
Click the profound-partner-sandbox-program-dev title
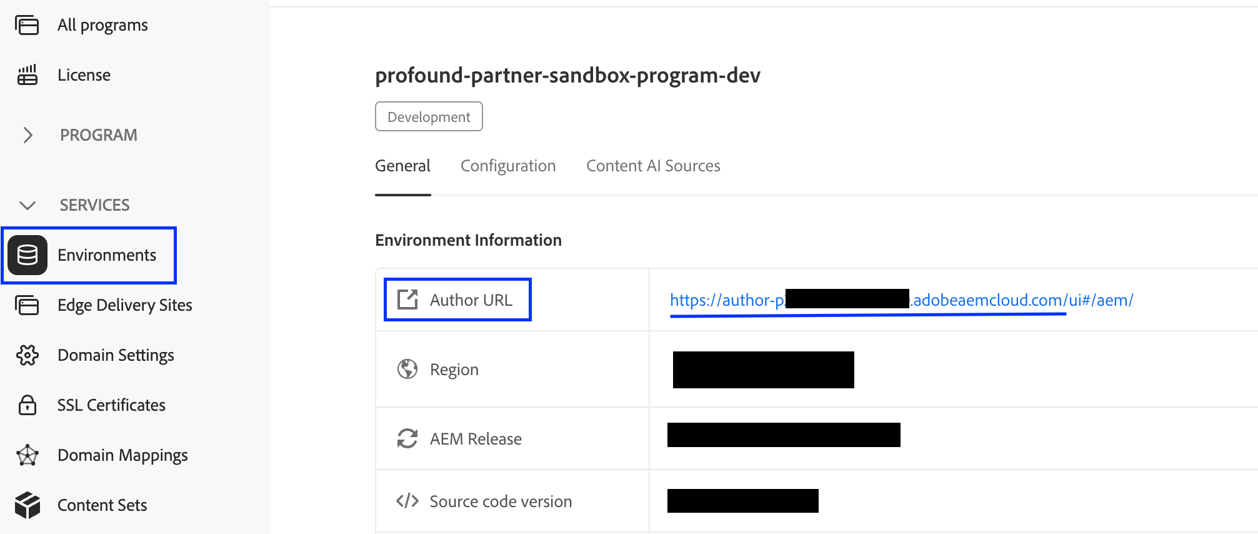pyautogui.click(x=567, y=75)
